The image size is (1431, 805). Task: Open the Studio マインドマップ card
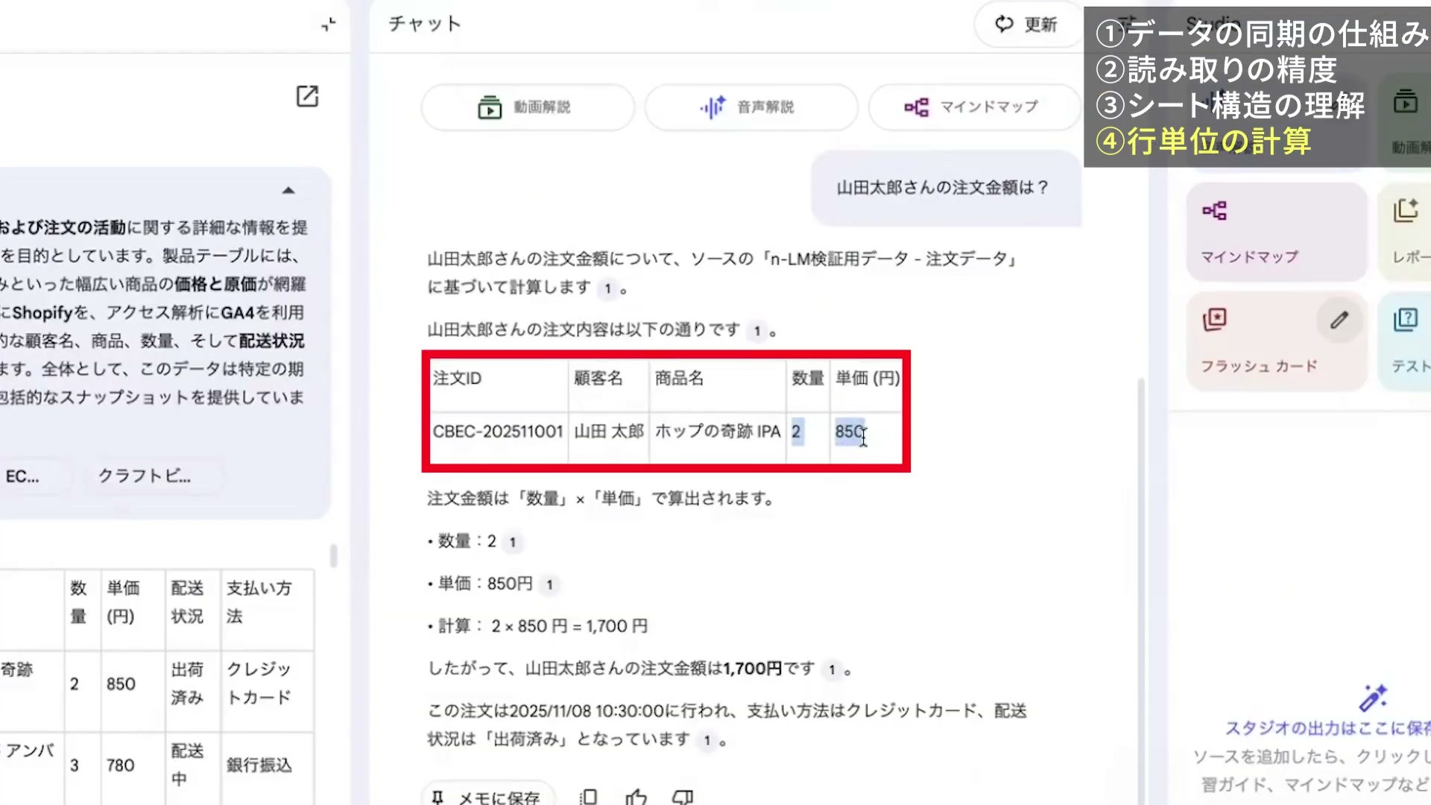1276,233
